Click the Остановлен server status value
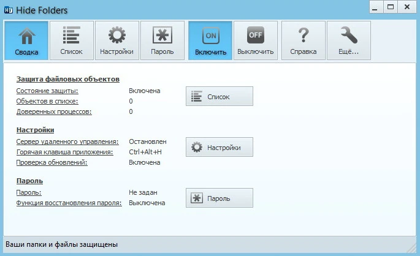 (148, 141)
